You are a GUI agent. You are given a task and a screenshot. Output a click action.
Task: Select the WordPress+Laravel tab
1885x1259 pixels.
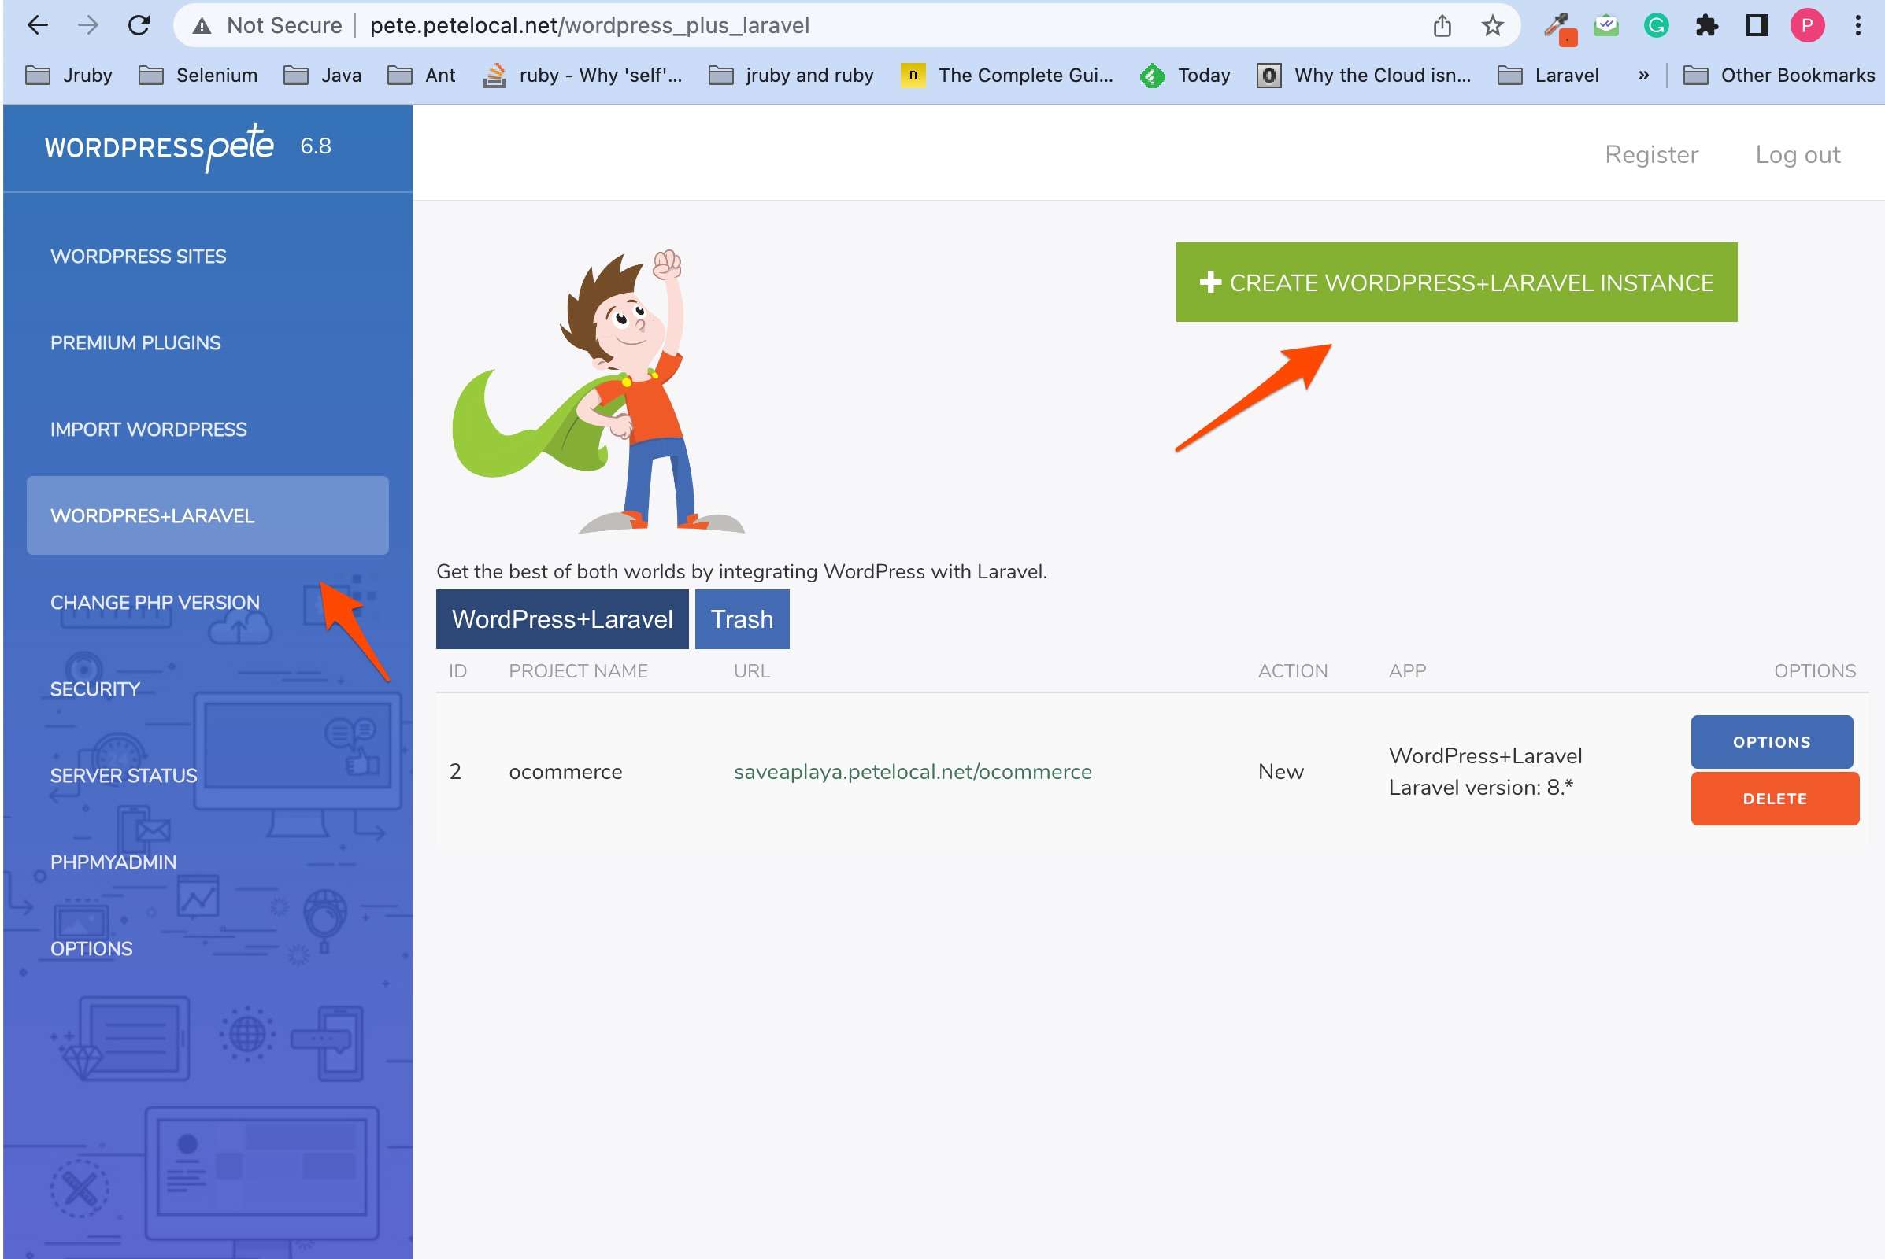tap(561, 619)
